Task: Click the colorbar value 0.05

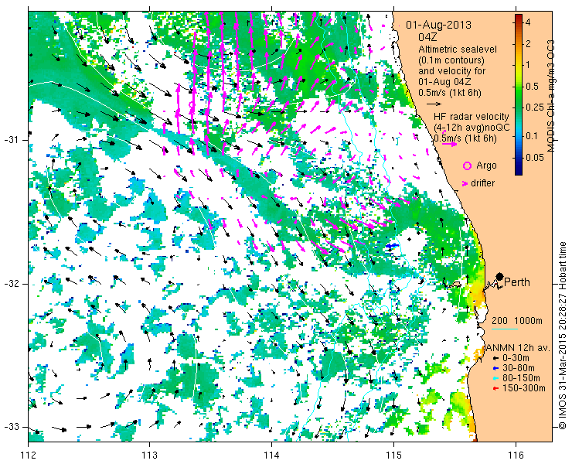Action: pos(534,158)
